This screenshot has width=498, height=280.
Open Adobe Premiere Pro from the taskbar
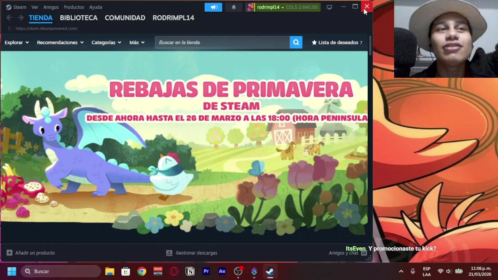coord(206,271)
